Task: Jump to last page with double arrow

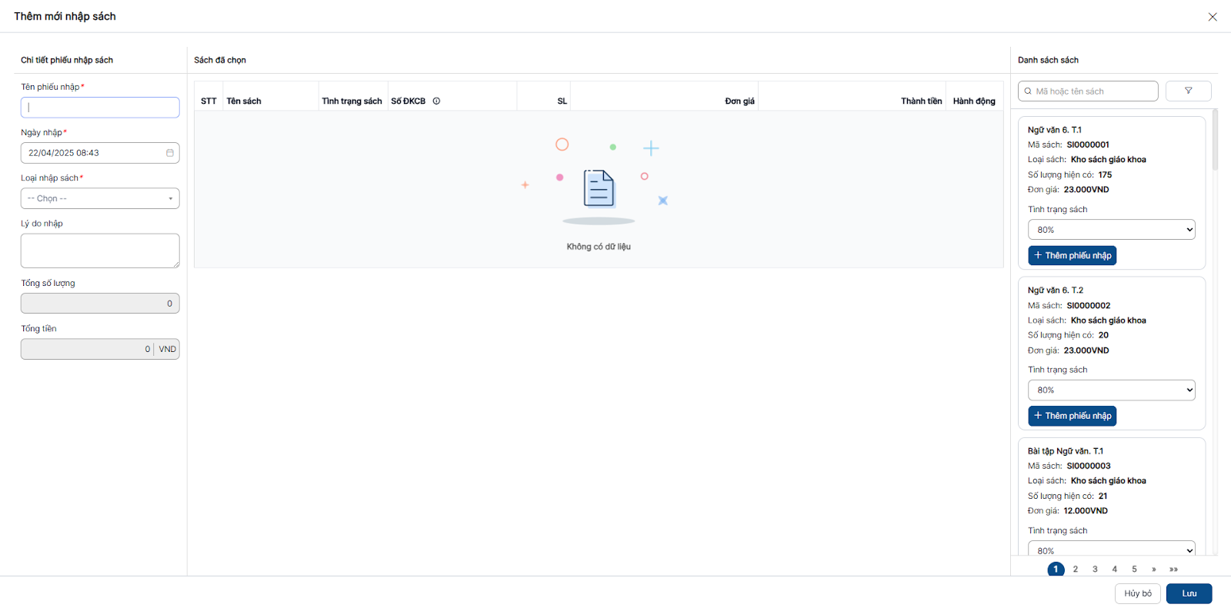Action: pyautogui.click(x=1173, y=569)
